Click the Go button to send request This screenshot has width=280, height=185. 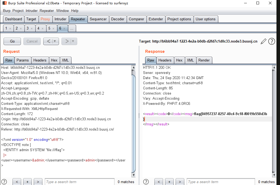click(x=12, y=41)
